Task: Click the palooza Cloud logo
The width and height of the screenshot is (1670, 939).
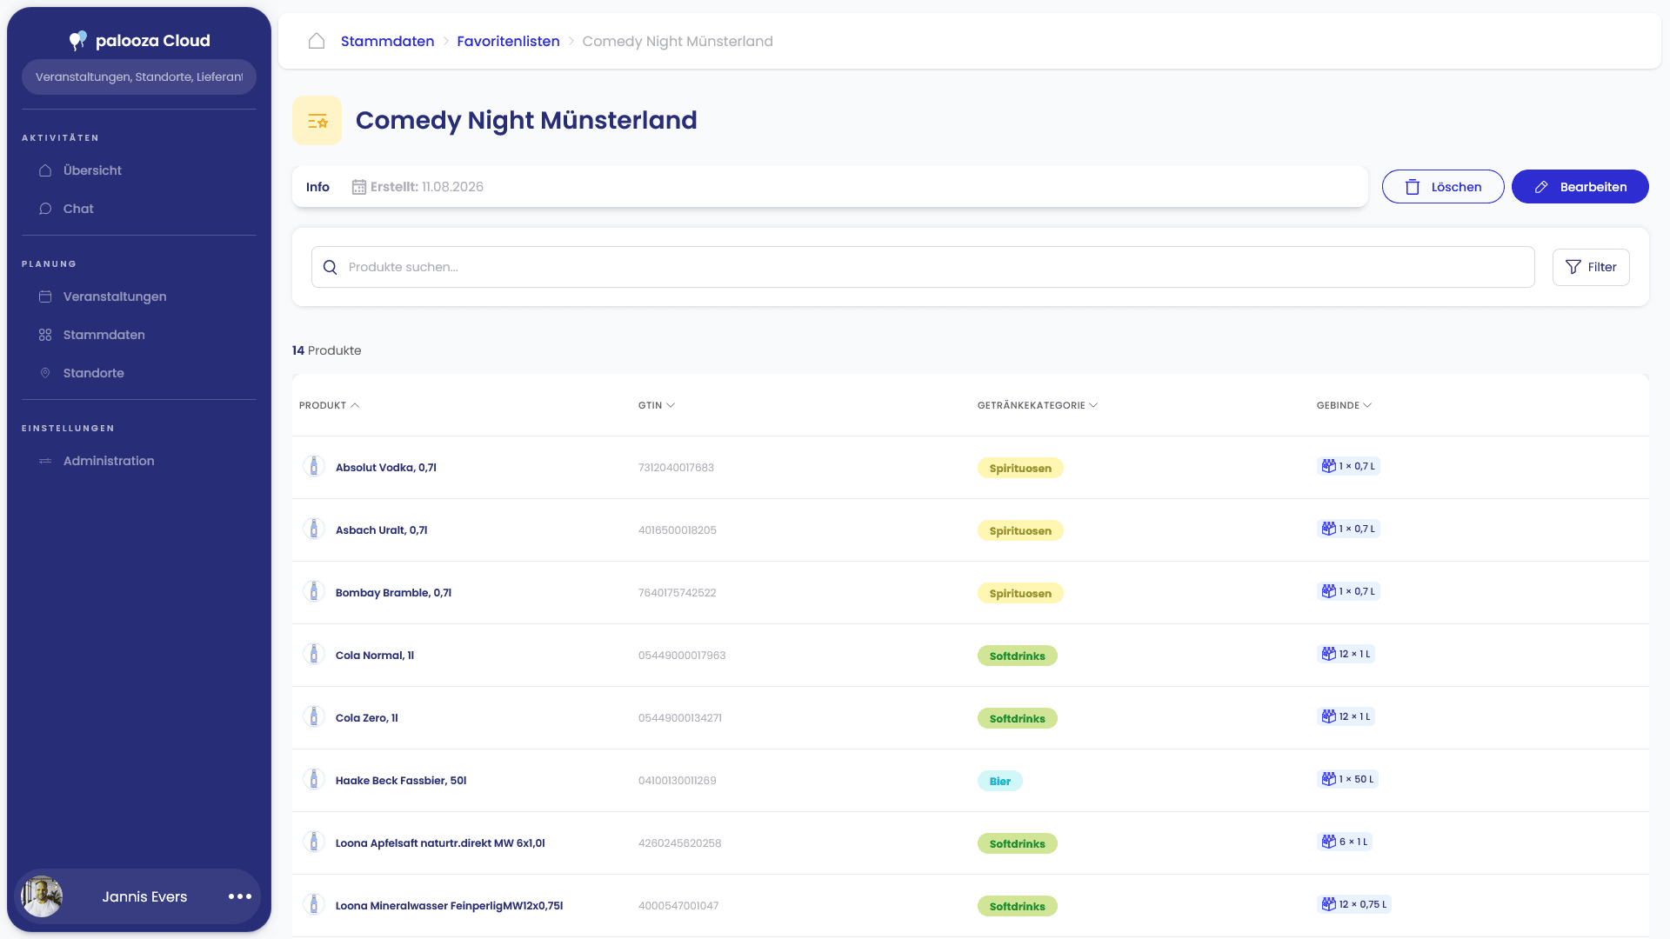Action: (139, 40)
